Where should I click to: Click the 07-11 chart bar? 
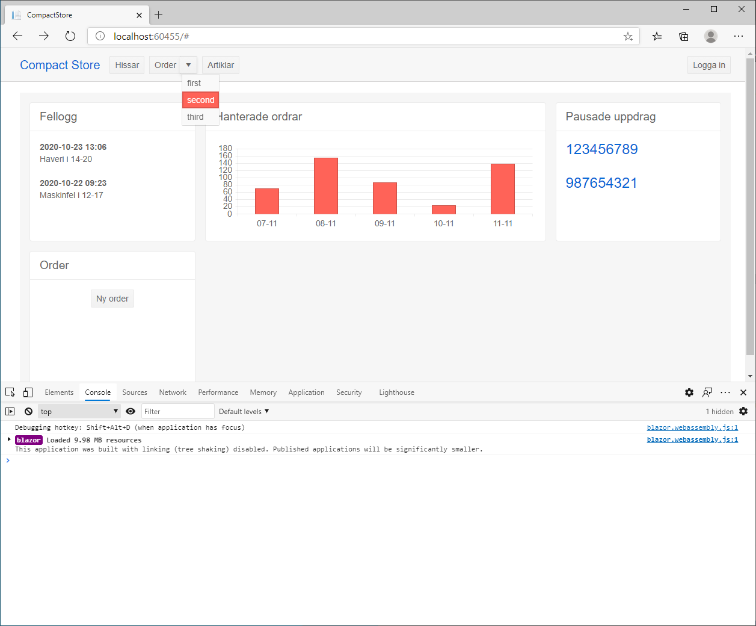pyautogui.click(x=267, y=201)
